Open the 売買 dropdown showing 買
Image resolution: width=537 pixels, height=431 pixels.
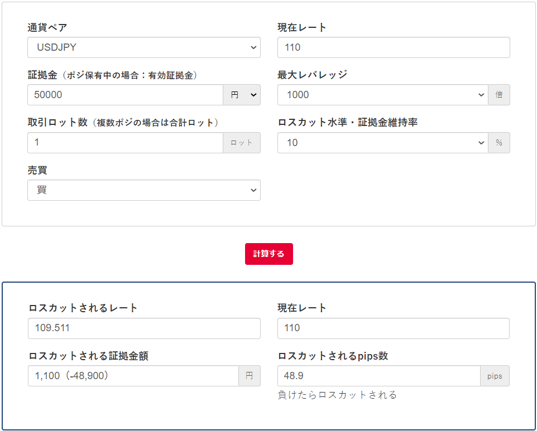pos(143,190)
